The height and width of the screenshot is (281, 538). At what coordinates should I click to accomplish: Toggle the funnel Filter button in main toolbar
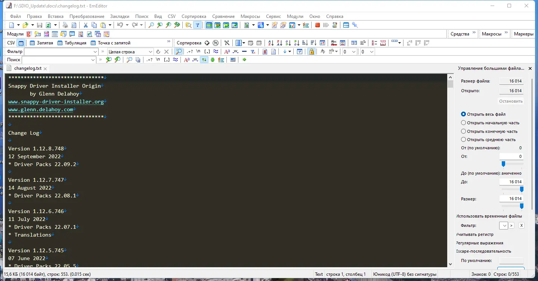coord(197,25)
